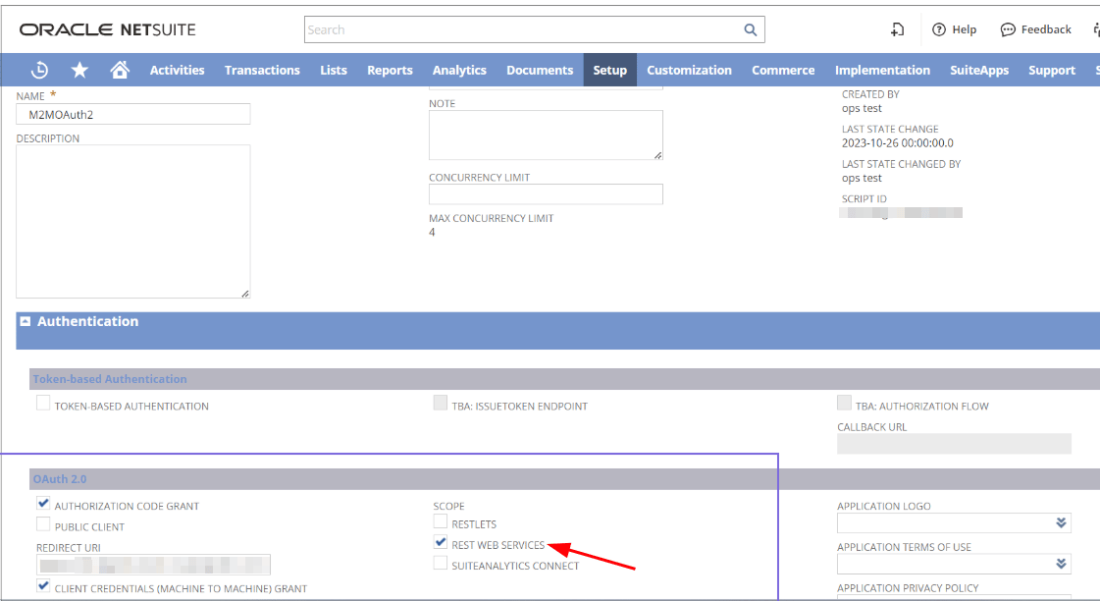Enable Token-Based Authentication checkbox

click(x=43, y=403)
